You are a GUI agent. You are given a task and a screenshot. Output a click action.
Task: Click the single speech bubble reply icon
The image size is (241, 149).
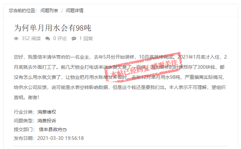click(74, 38)
